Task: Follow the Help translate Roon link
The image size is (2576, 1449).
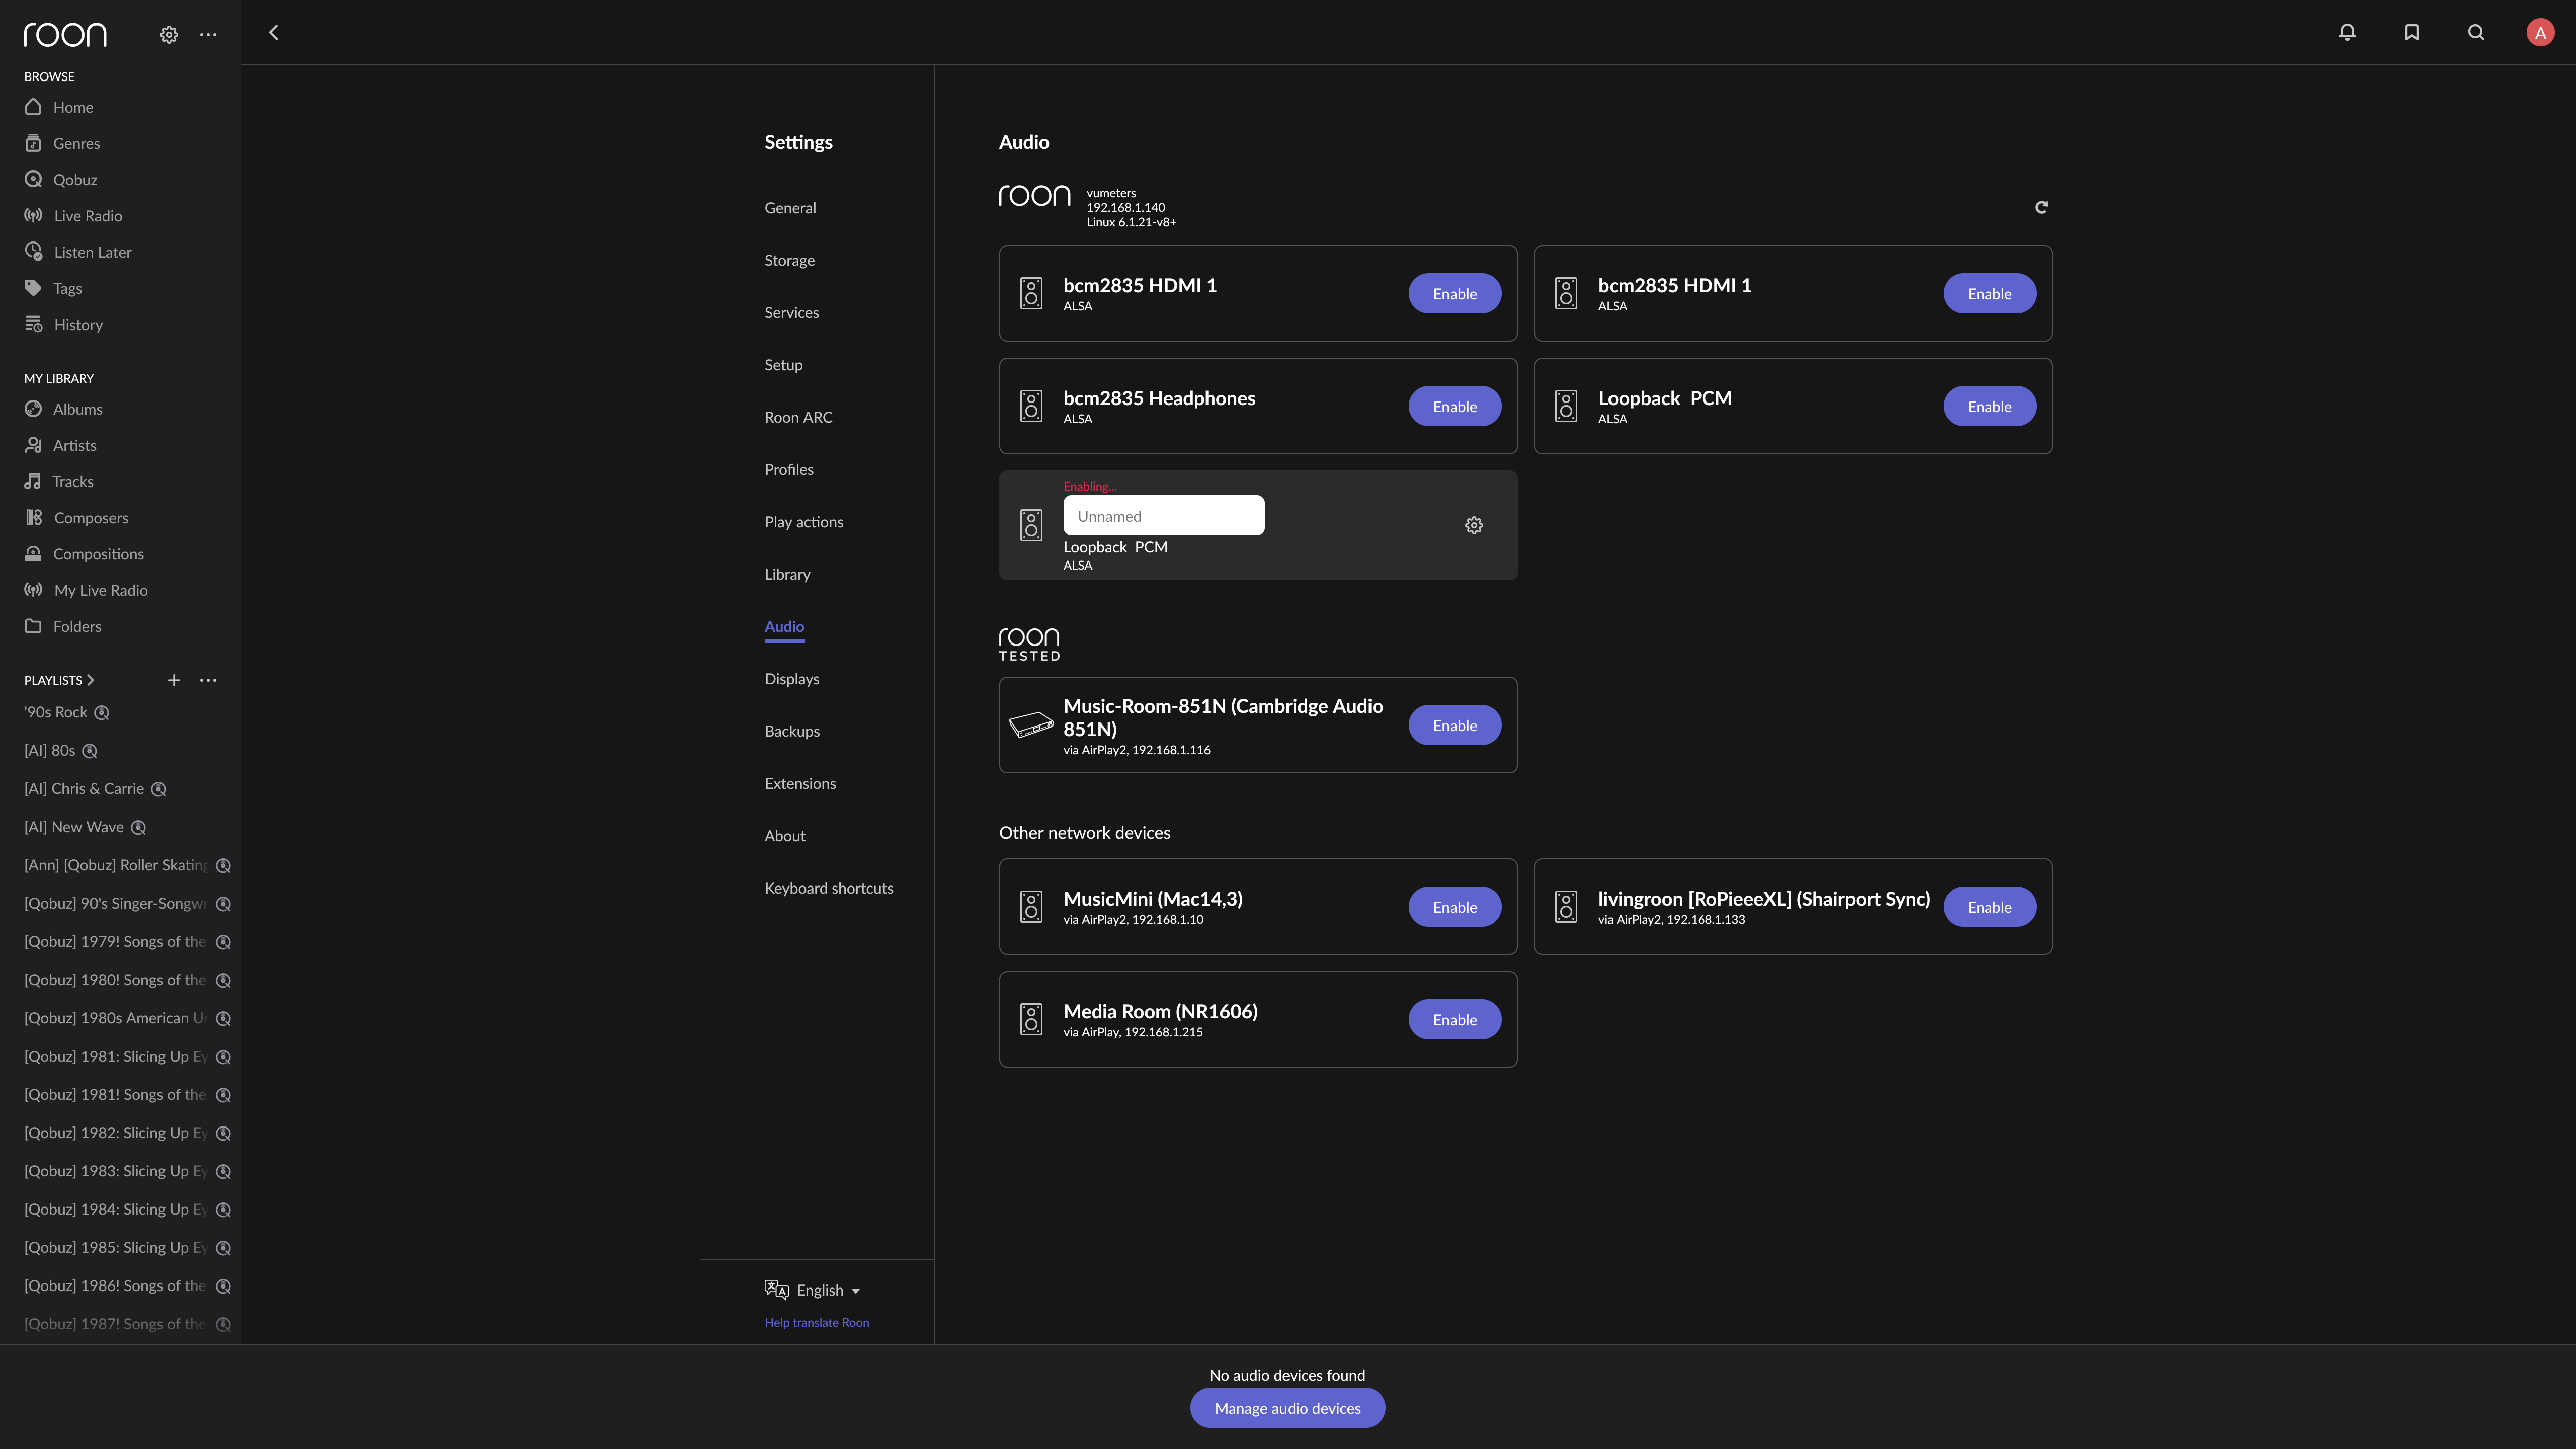Action: [816, 1322]
